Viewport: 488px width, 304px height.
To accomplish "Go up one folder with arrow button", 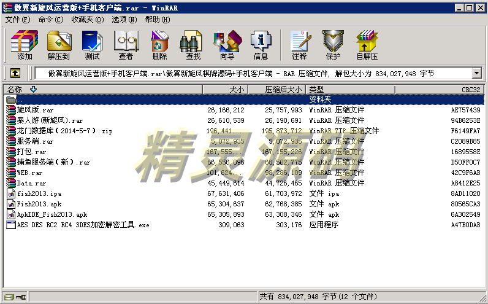I will [15, 73].
